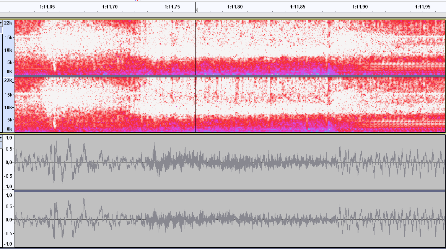
Task: Click the 1:11,95 label on the time ruler
Action: pos(423,7)
